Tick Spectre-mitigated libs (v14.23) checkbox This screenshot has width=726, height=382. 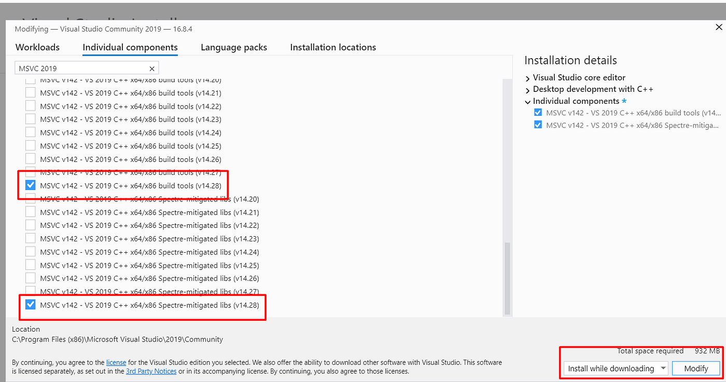click(31, 238)
